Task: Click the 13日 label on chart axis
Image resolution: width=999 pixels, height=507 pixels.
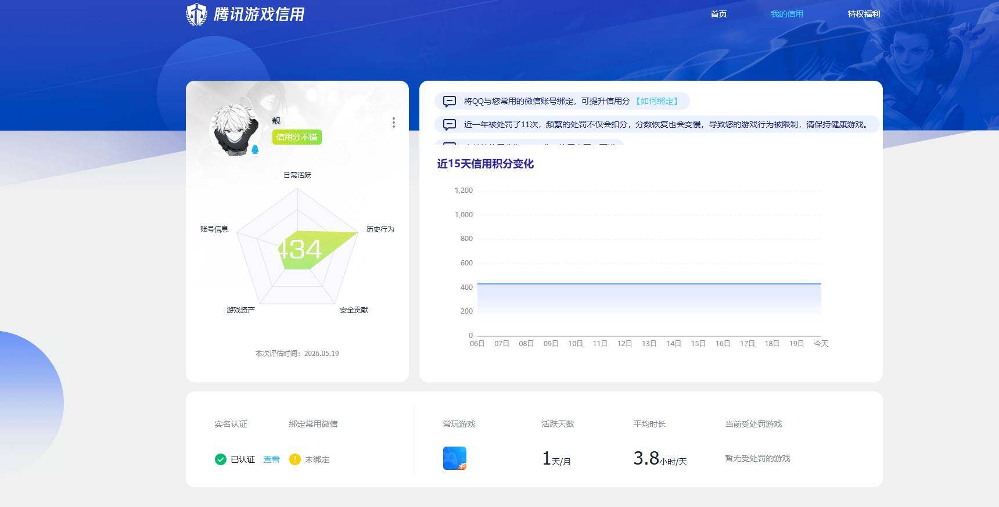Action: [x=649, y=343]
